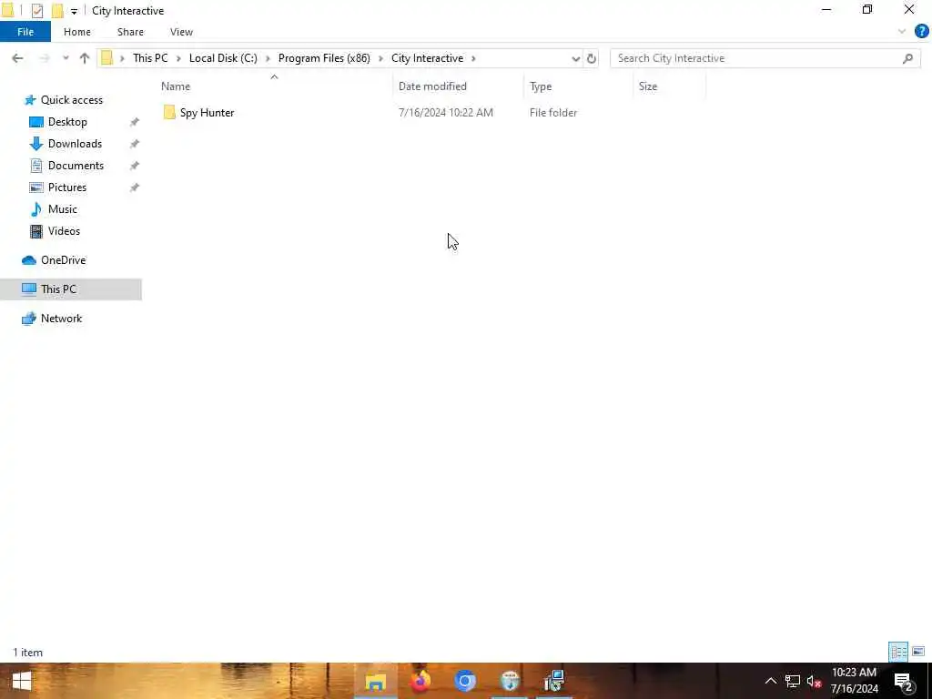The image size is (932, 699).
Task: Switch to large thumbnails view layout
Action: [918, 652]
